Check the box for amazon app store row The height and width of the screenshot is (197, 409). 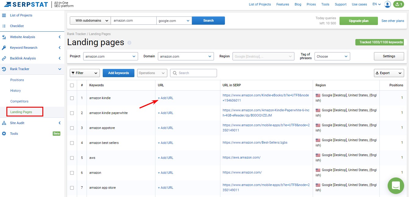(72, 188)
